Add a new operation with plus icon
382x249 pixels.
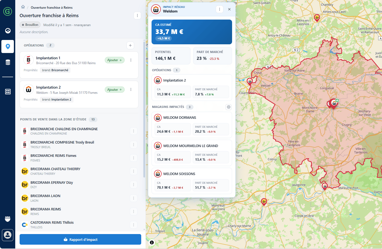(130, 45)
